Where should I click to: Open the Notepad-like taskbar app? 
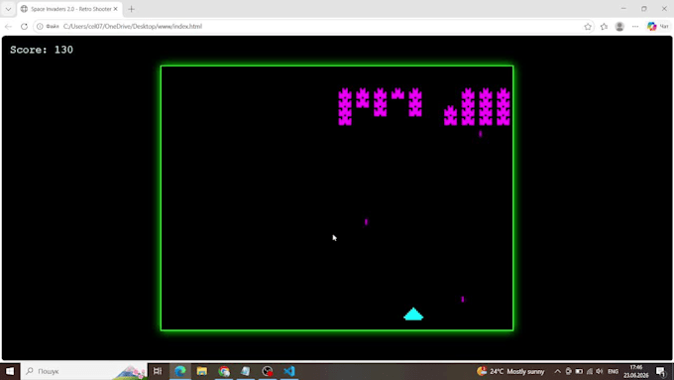(x=246, y=371)
